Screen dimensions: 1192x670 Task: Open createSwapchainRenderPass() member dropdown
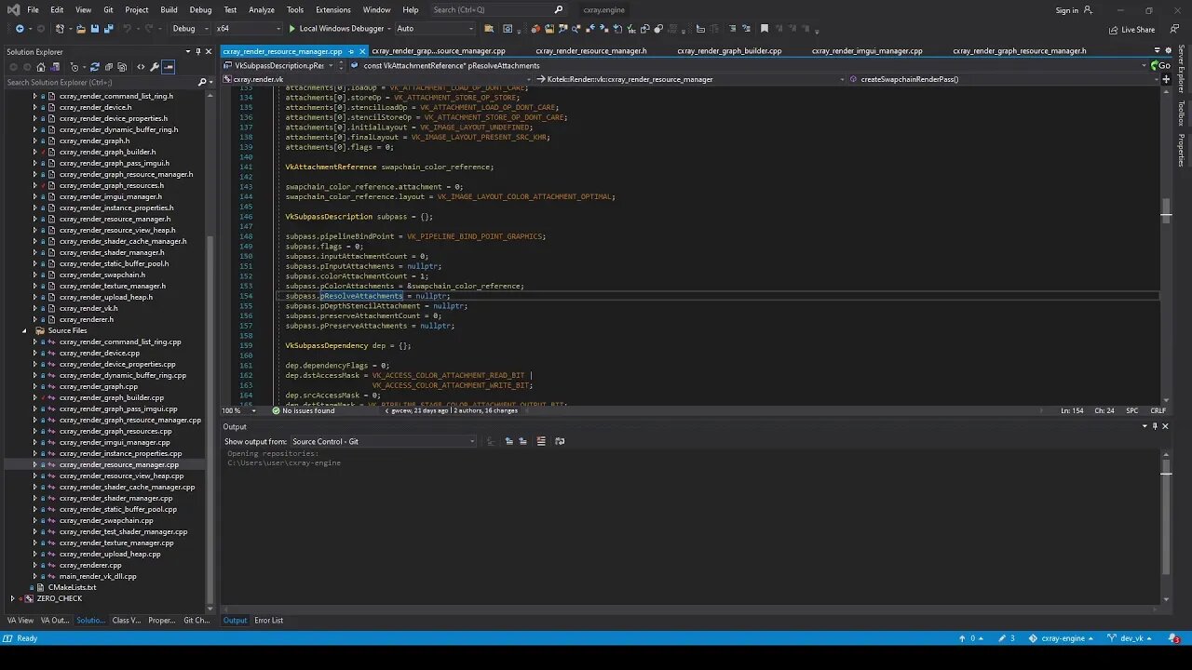(x=1001, y=79)
